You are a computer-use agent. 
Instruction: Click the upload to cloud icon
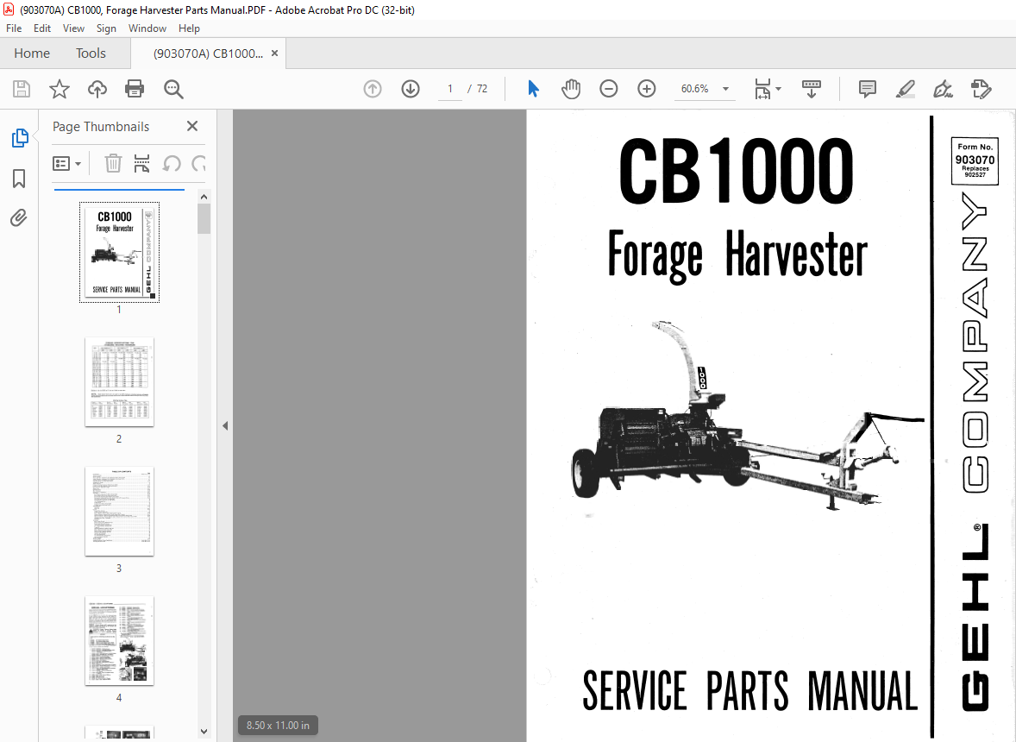[97, 89]
